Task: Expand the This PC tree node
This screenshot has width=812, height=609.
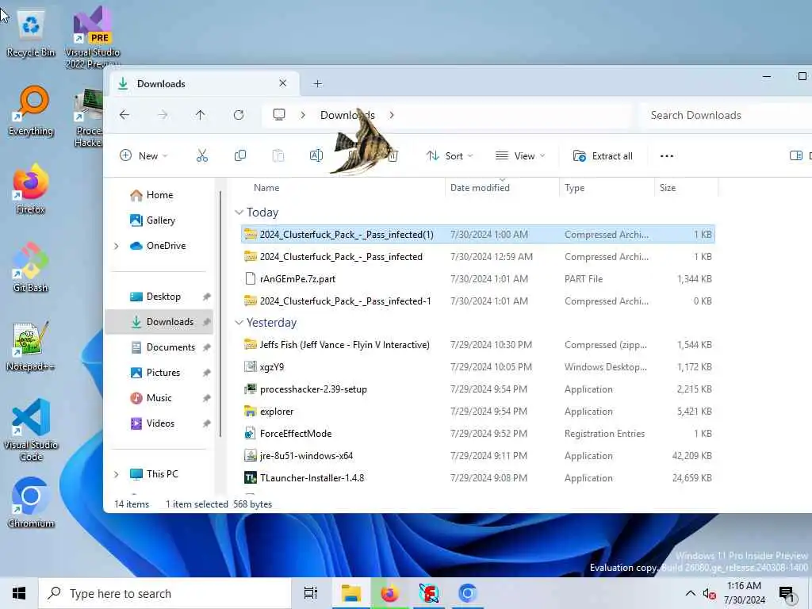Action: tap(117, 474)
